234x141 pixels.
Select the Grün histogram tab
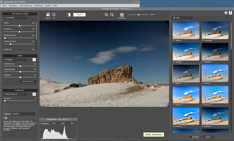[63, 123]
